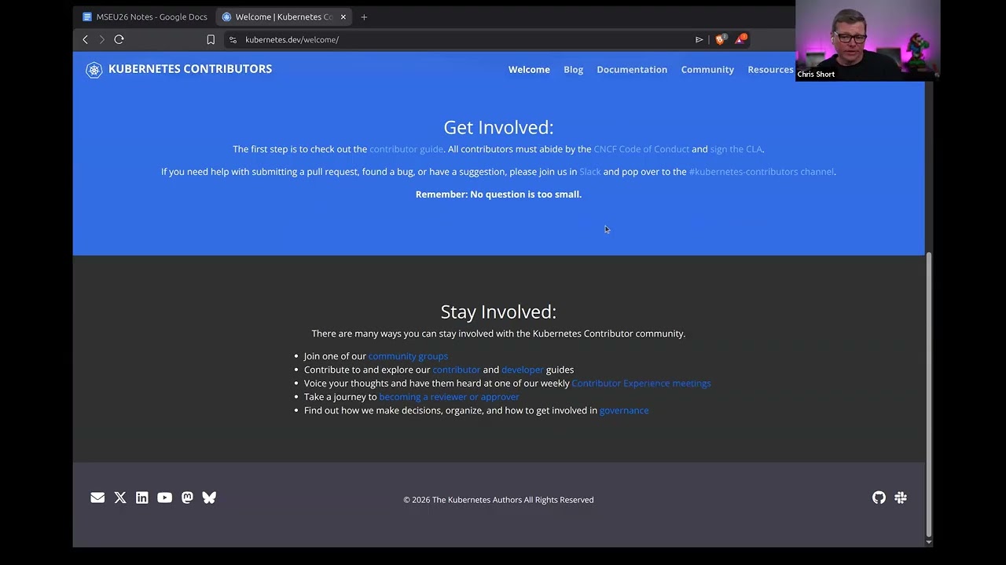Follow the community groups link
Screen dimensions: 1006x565
point(408,356)
